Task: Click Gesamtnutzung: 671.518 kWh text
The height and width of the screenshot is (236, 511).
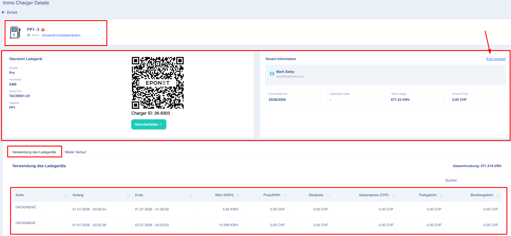Action: point(477,166)
